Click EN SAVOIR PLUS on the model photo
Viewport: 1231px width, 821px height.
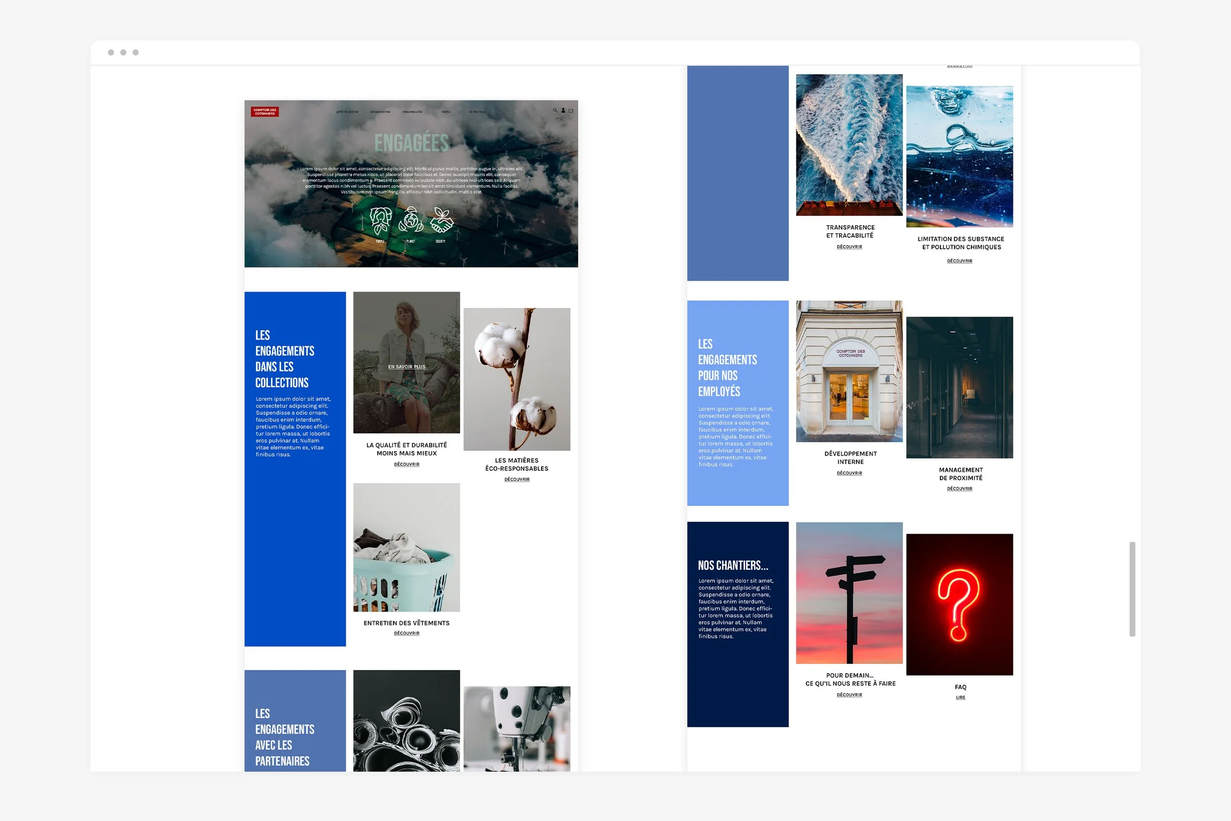coord(407,367)
